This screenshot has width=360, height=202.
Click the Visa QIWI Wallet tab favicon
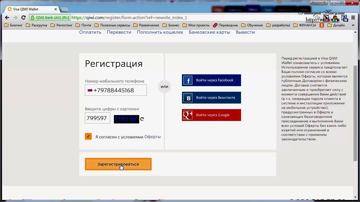click(x=10, y=9)
